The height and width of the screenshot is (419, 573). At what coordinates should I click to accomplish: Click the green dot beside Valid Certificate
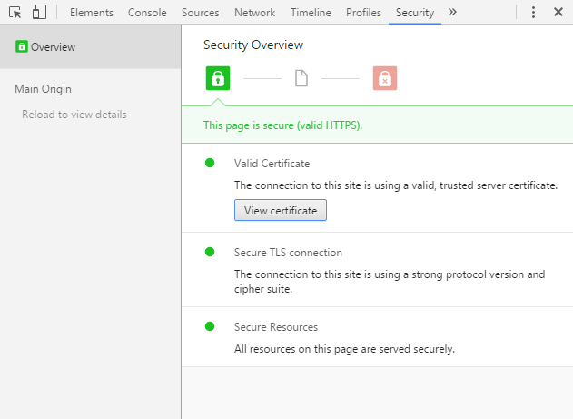tap(210, 163)
